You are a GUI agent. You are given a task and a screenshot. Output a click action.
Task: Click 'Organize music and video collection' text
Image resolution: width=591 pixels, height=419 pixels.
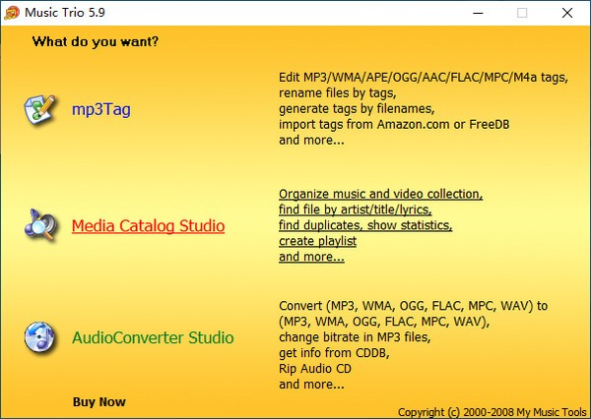pos(380,194)
